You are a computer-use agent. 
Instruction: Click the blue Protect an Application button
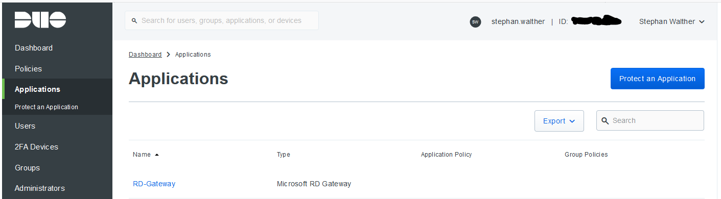pos(657,79)
